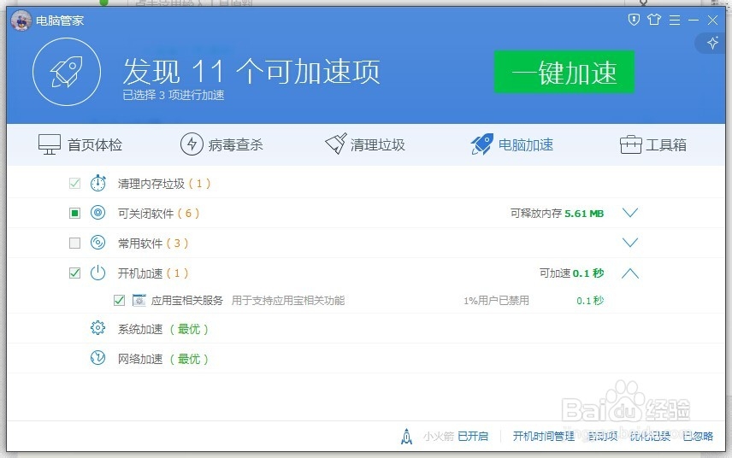Collapse the 开机加速 section chevron
The height and width of the screenshot is (458, 732).
pos(630,273)
